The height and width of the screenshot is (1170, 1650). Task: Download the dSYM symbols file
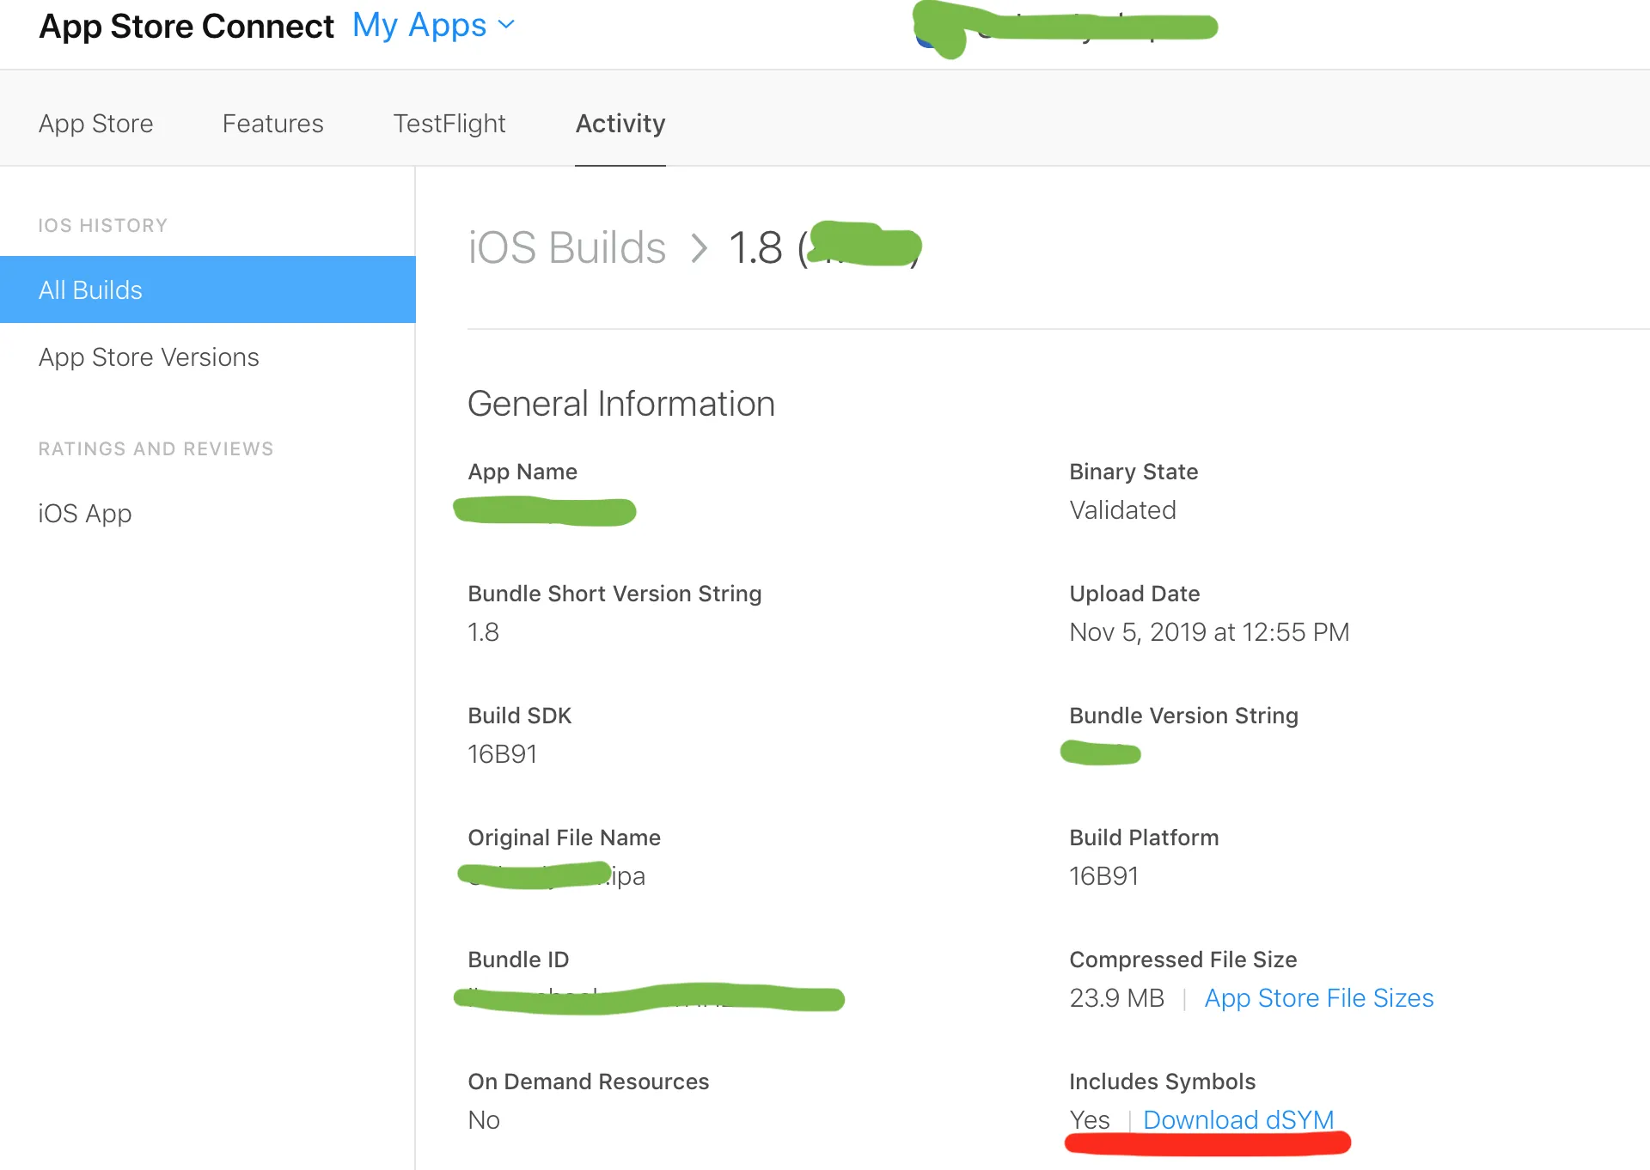[1237, 1119]
